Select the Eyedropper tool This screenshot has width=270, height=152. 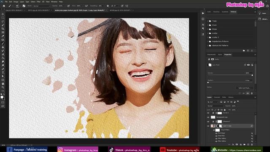pos(3,36)
